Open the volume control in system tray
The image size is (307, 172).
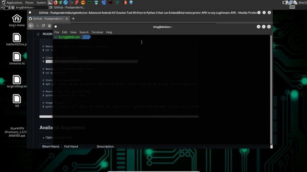[x=285, y=2]
